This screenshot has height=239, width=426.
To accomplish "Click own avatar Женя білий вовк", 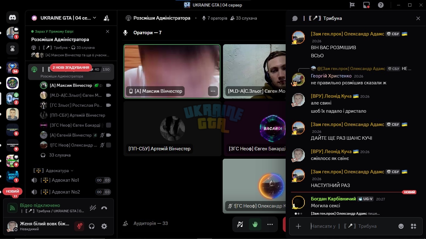I will (x=12, y=226).
